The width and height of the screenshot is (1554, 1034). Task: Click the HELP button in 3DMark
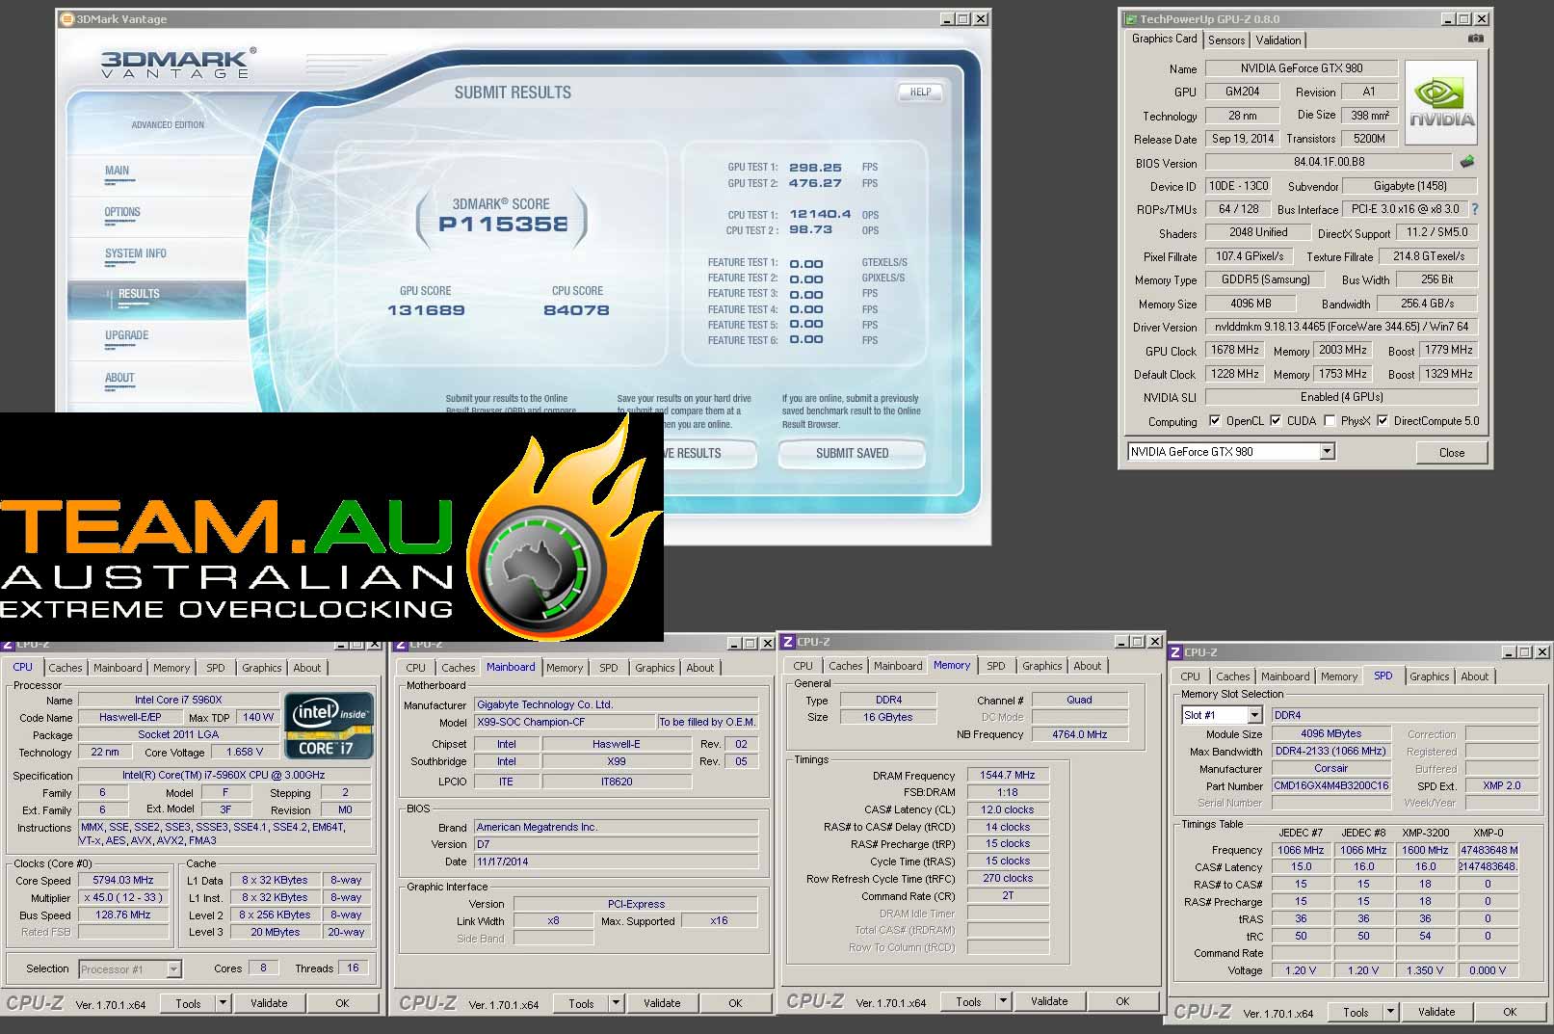coord(920,93)
